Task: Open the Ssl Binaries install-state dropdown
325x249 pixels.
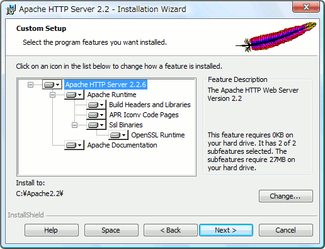Action: (x=96, y=125)
